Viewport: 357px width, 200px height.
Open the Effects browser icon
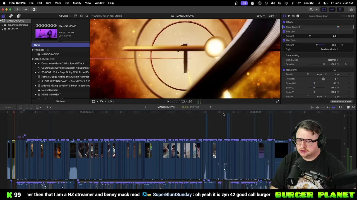point(348,107)
